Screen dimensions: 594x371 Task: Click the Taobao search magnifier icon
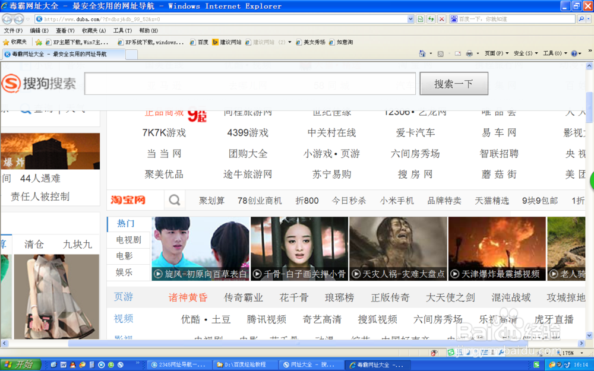[174, 200]
